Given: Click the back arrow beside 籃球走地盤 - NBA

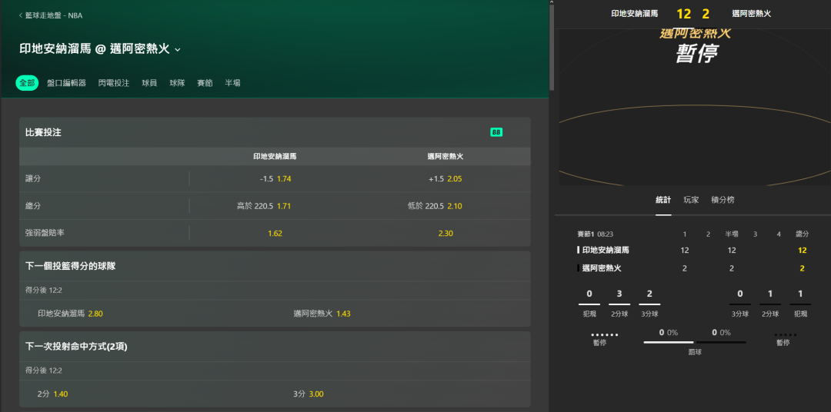Looking at the screenshot, I should coord(21,15).
